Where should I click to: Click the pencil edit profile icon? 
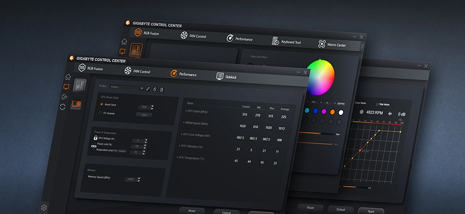(148, 89)
